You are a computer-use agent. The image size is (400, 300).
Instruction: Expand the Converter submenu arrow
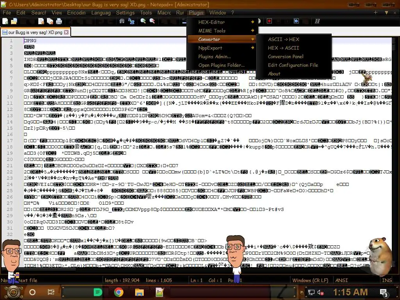[253, 39]
